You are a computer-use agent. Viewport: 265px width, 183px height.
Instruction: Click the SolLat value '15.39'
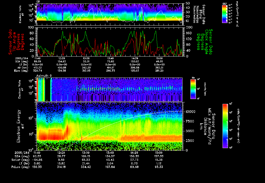tap(159, 160)
